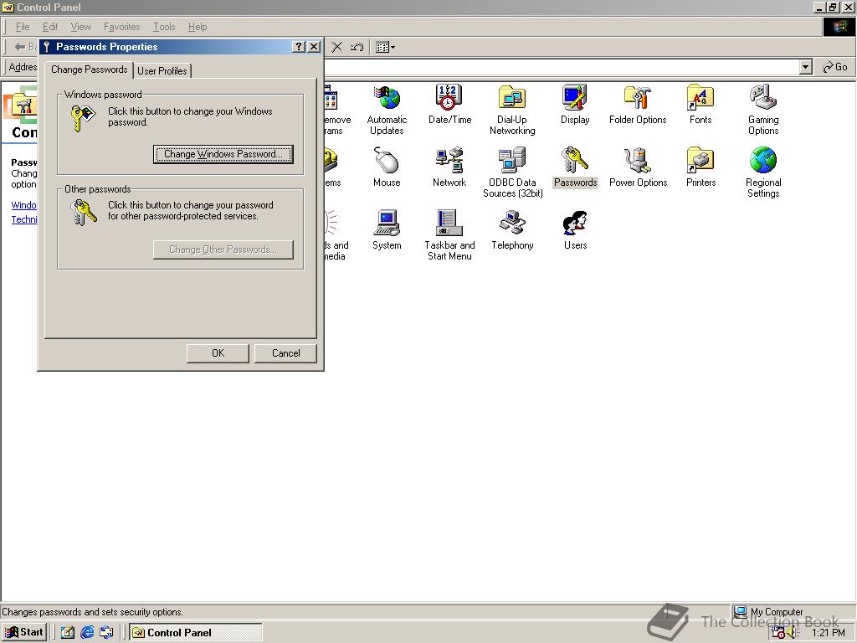Open the Mouse icon

point(387,167)
